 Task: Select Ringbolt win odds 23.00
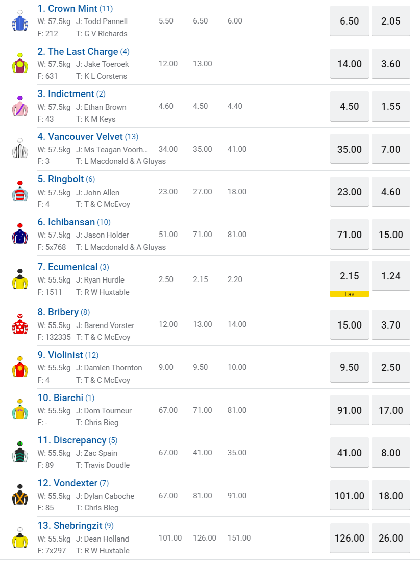tap(350, 192)
